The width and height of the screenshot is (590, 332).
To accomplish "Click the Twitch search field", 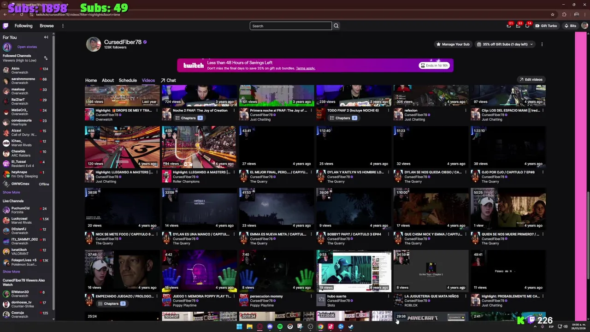I will coord(290,26).
